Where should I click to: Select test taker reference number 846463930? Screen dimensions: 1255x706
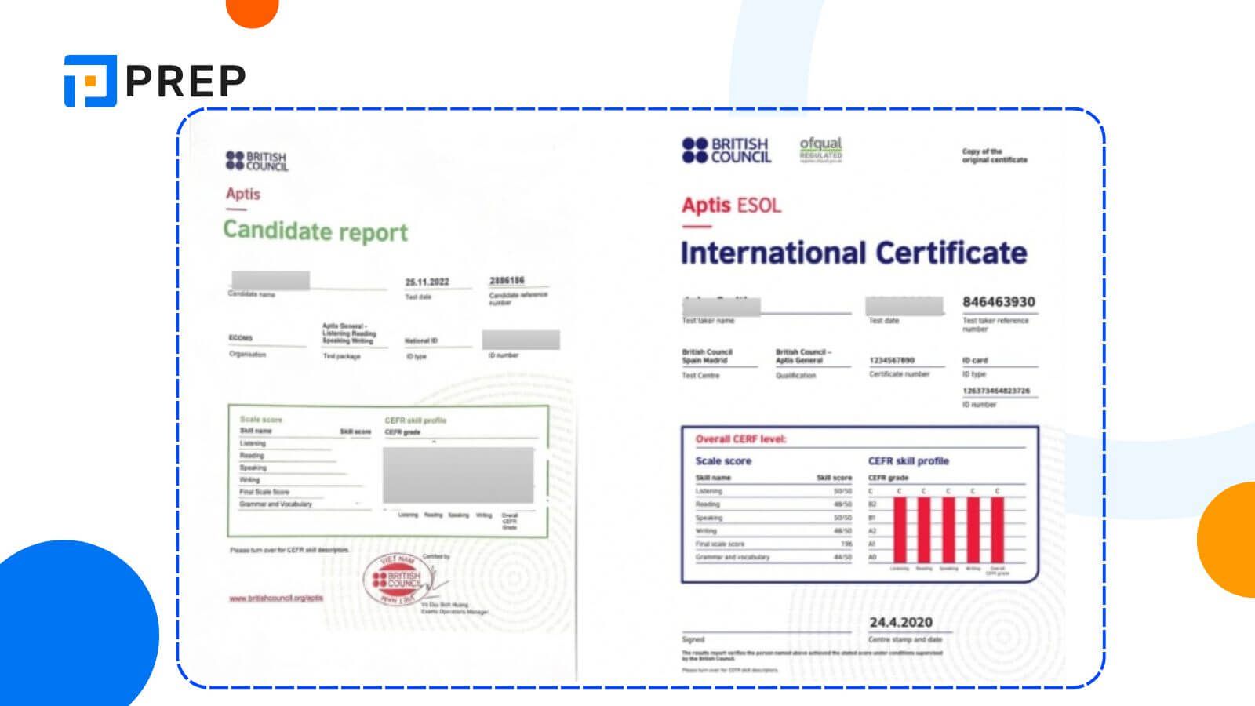tap(999, 302)
